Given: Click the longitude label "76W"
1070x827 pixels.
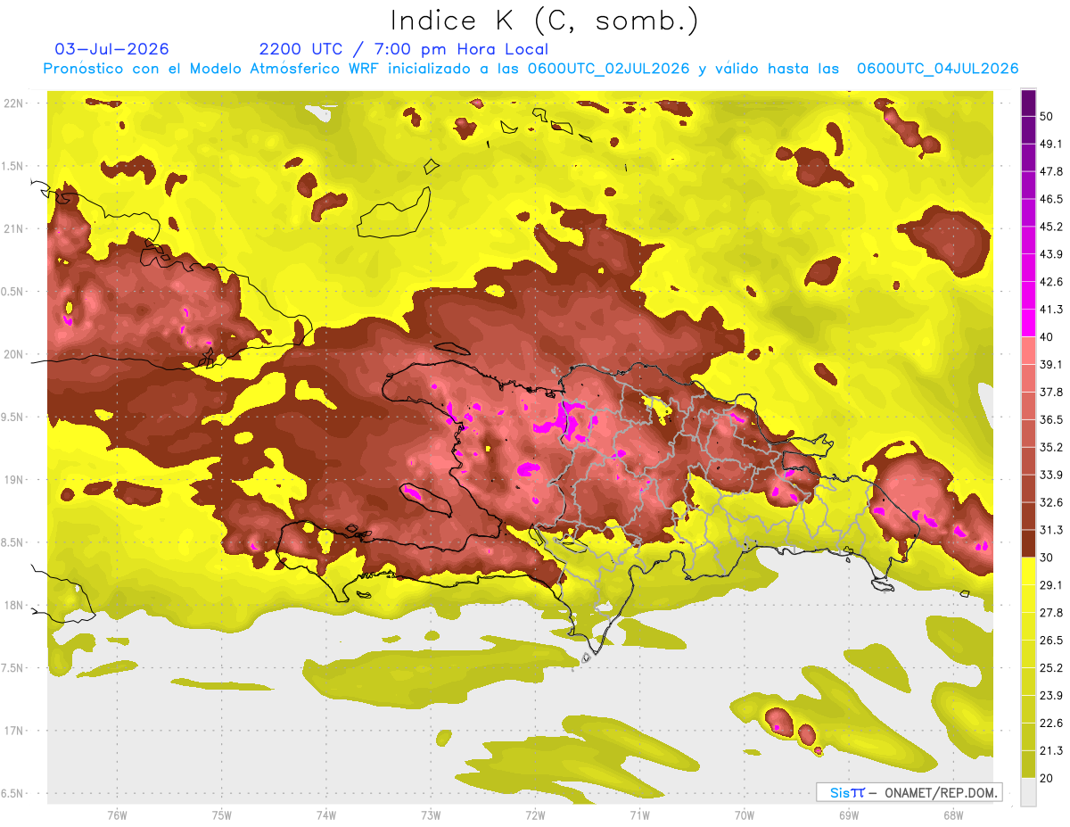Looking at the screenshot, I should [x=117, y=815].
